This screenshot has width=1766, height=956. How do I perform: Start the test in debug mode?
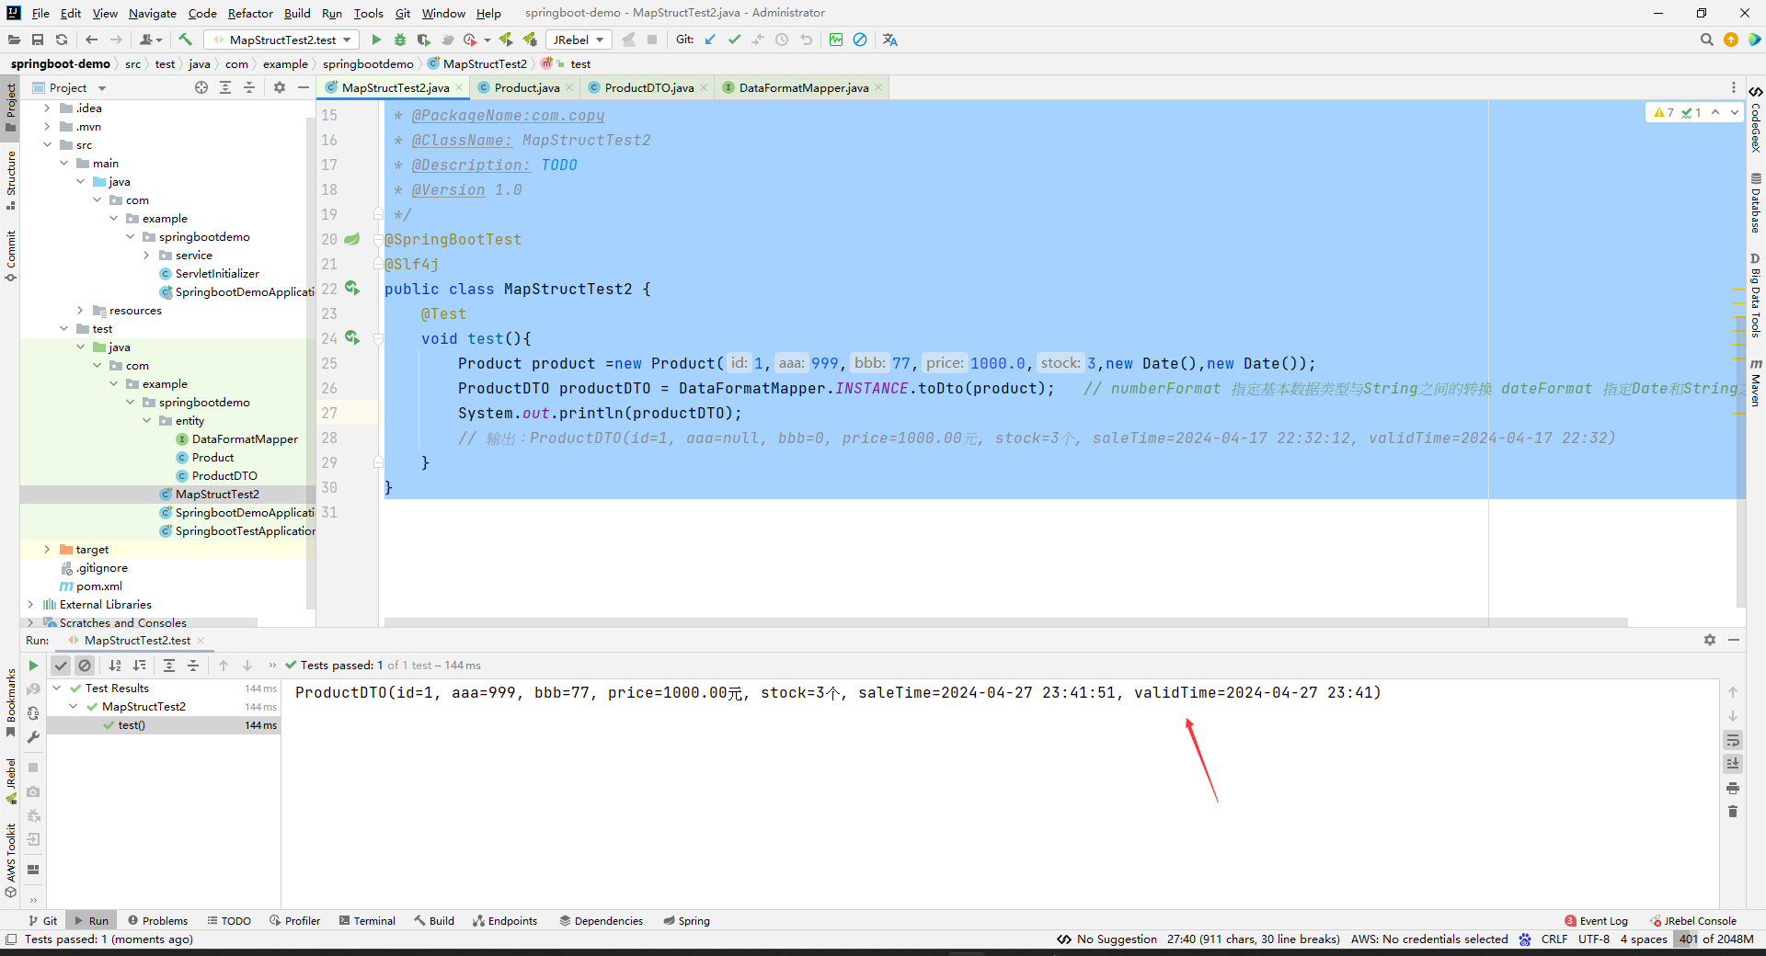(399, 40)
